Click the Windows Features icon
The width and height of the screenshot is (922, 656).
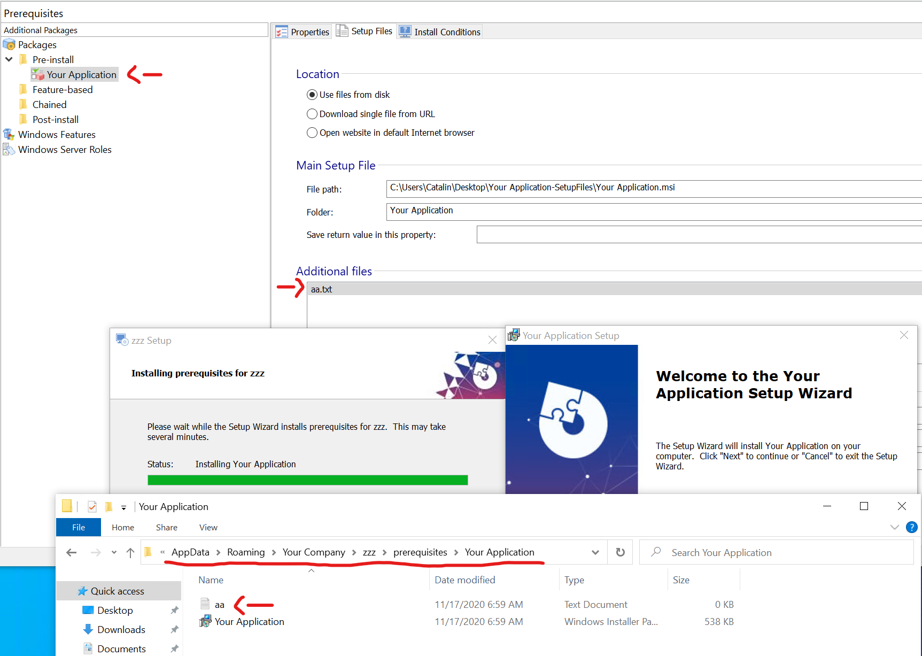(x=9, y=135)
